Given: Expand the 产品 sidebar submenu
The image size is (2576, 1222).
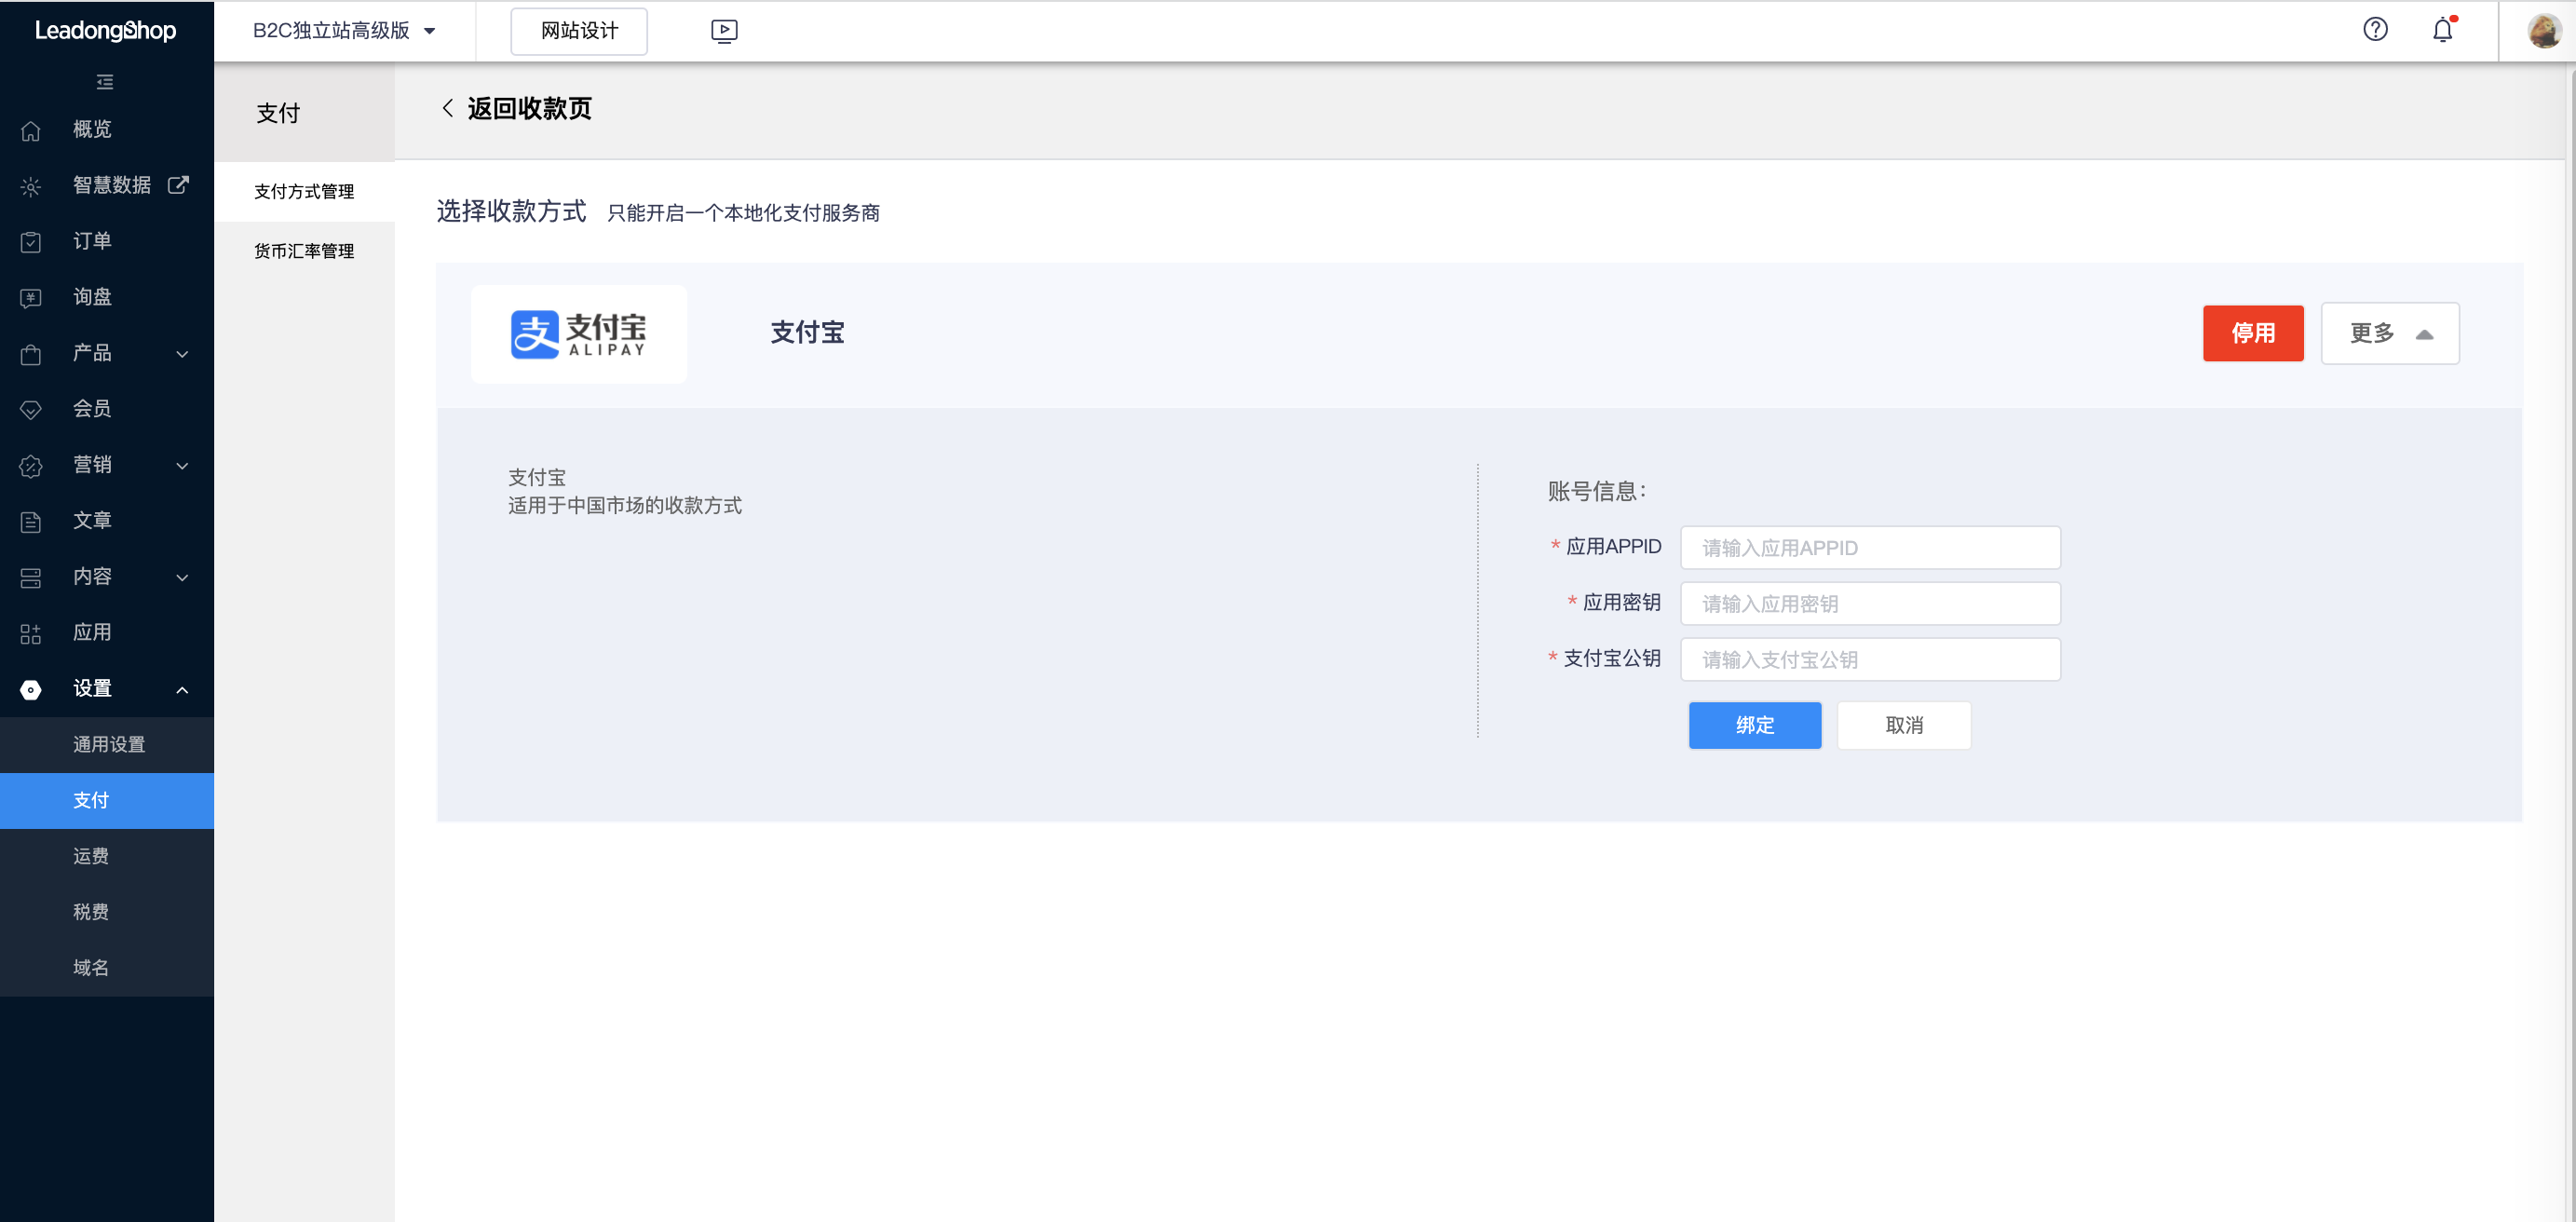Looking at the screenshot, I should pos(182,354).
